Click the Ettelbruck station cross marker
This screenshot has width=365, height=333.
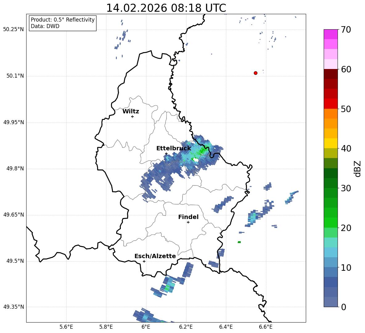tap(166, 154)
